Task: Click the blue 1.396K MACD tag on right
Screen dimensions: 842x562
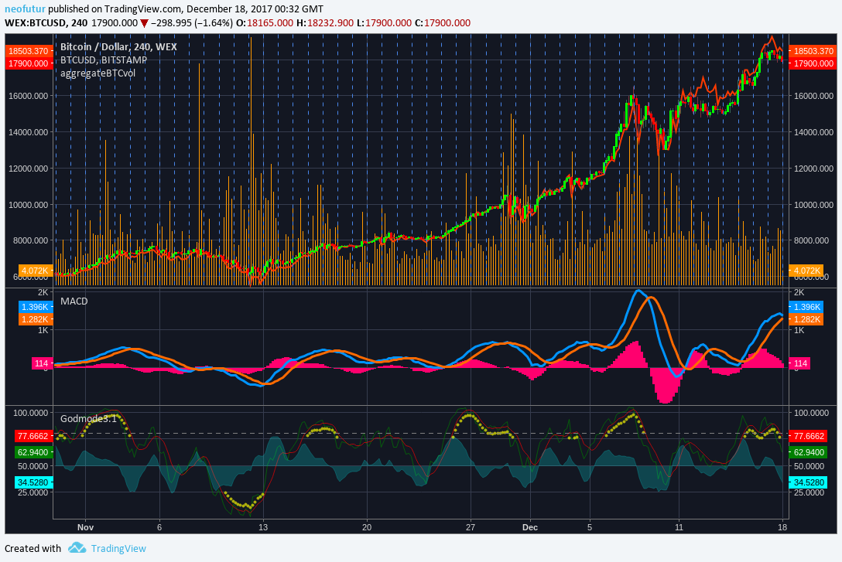Action: coord(806,307)
